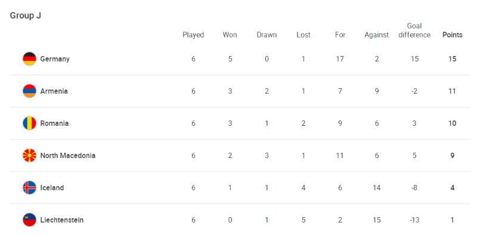Click the Drawn column header
This screenshot has width=481, height=235.
tap(266, 35)
